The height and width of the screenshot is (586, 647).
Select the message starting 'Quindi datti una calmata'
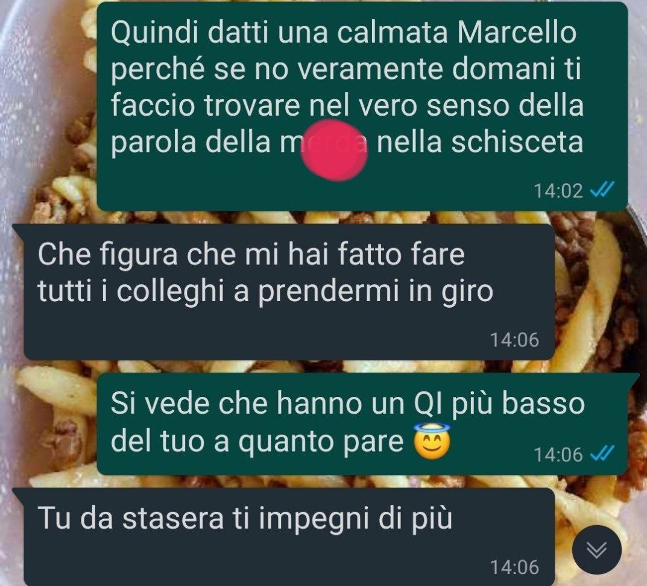pos(362,107)
